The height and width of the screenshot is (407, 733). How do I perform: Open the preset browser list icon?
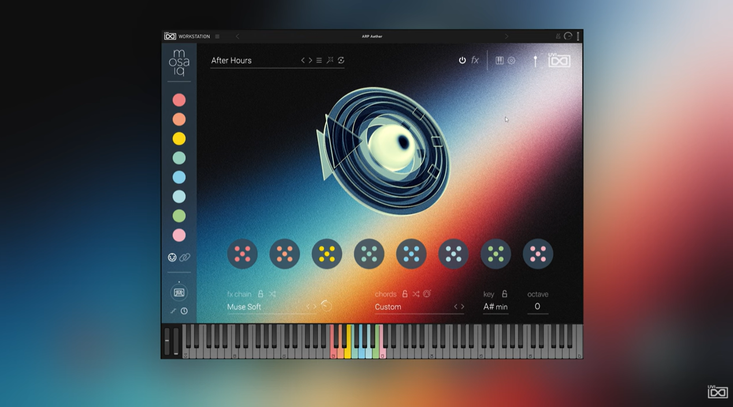pos(319,60)
